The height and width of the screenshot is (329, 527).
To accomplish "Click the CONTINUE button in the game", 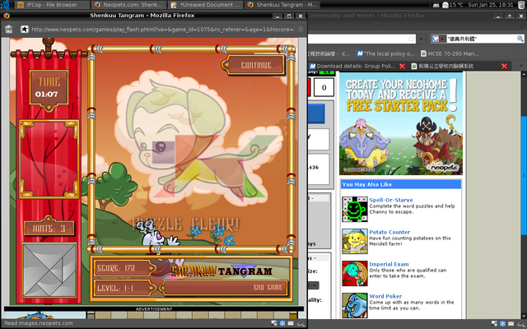I will [254, 65].
